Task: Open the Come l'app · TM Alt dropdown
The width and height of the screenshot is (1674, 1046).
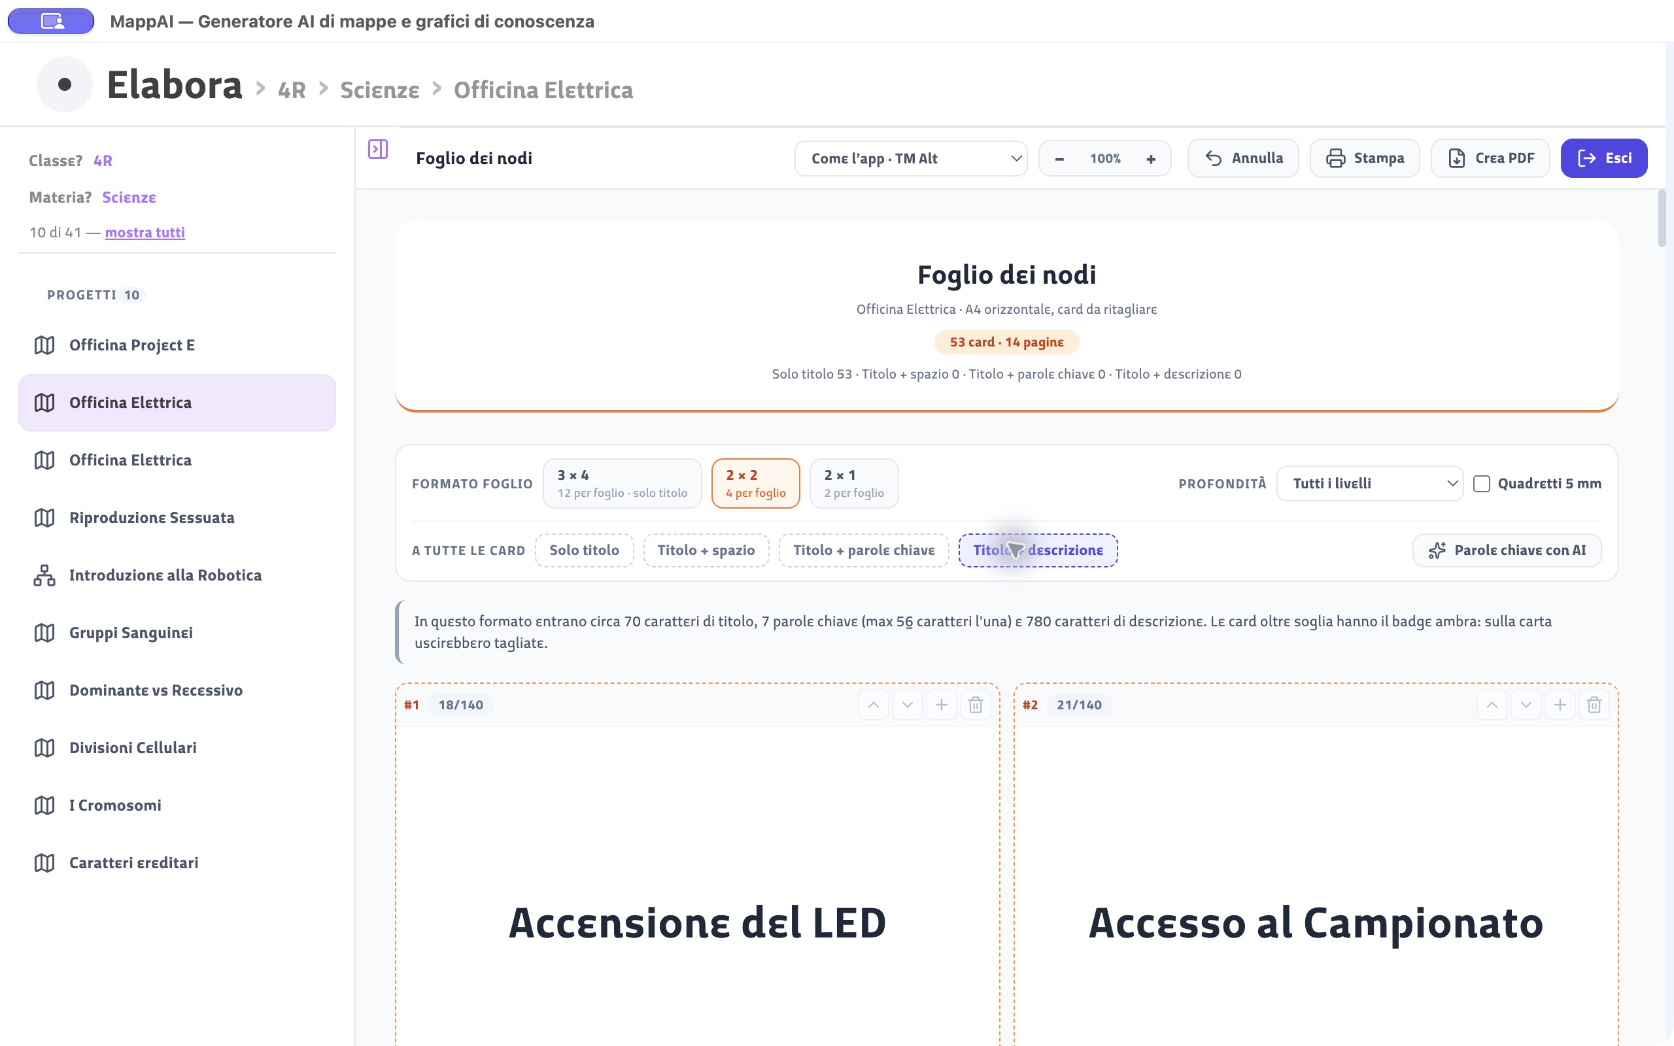Action: pos(910,158)
